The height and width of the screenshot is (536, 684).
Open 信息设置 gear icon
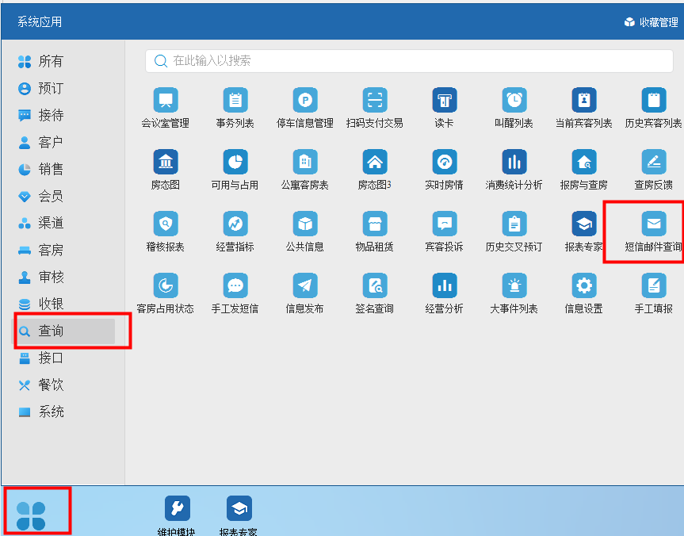[584, 286]
